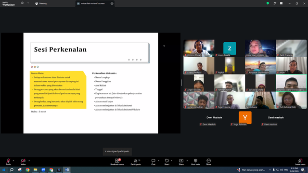Open File Explorer from the taskbar
The image size is (308, 173).
pyautogui.click(x=35, y=170)
